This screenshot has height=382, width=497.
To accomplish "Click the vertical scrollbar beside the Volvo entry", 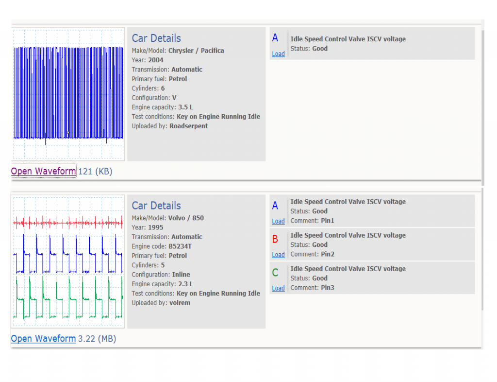I will pyautogui.click(x=482, y=249).
